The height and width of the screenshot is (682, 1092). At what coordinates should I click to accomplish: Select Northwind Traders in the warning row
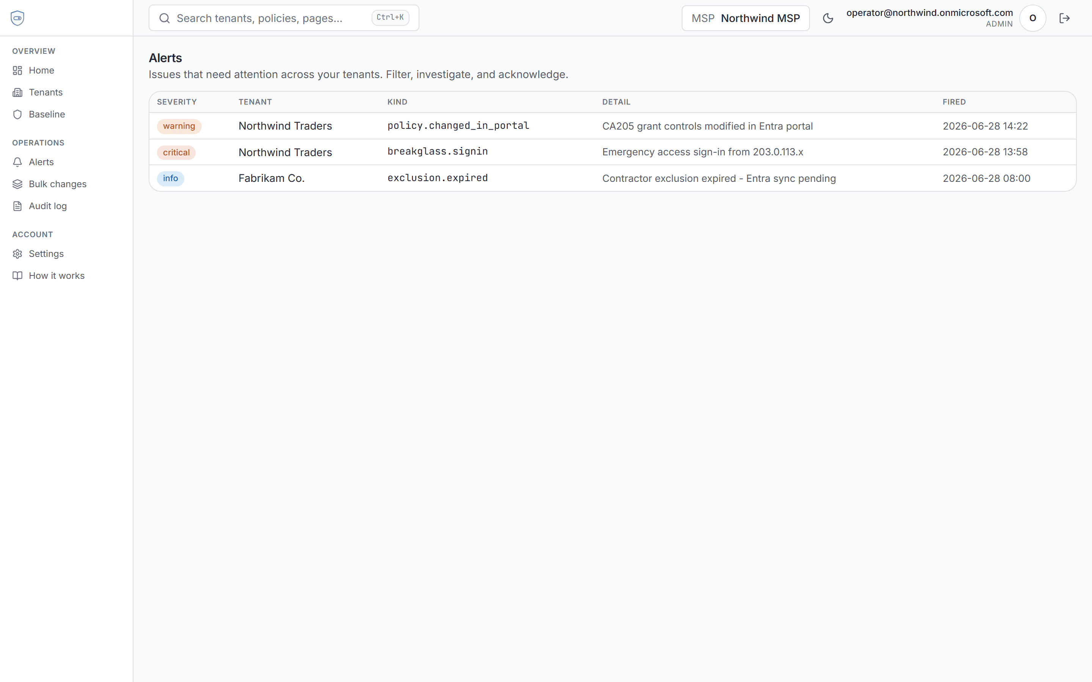(285, 126)
